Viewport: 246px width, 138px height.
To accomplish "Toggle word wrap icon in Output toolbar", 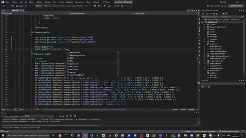I will point(71,116).
